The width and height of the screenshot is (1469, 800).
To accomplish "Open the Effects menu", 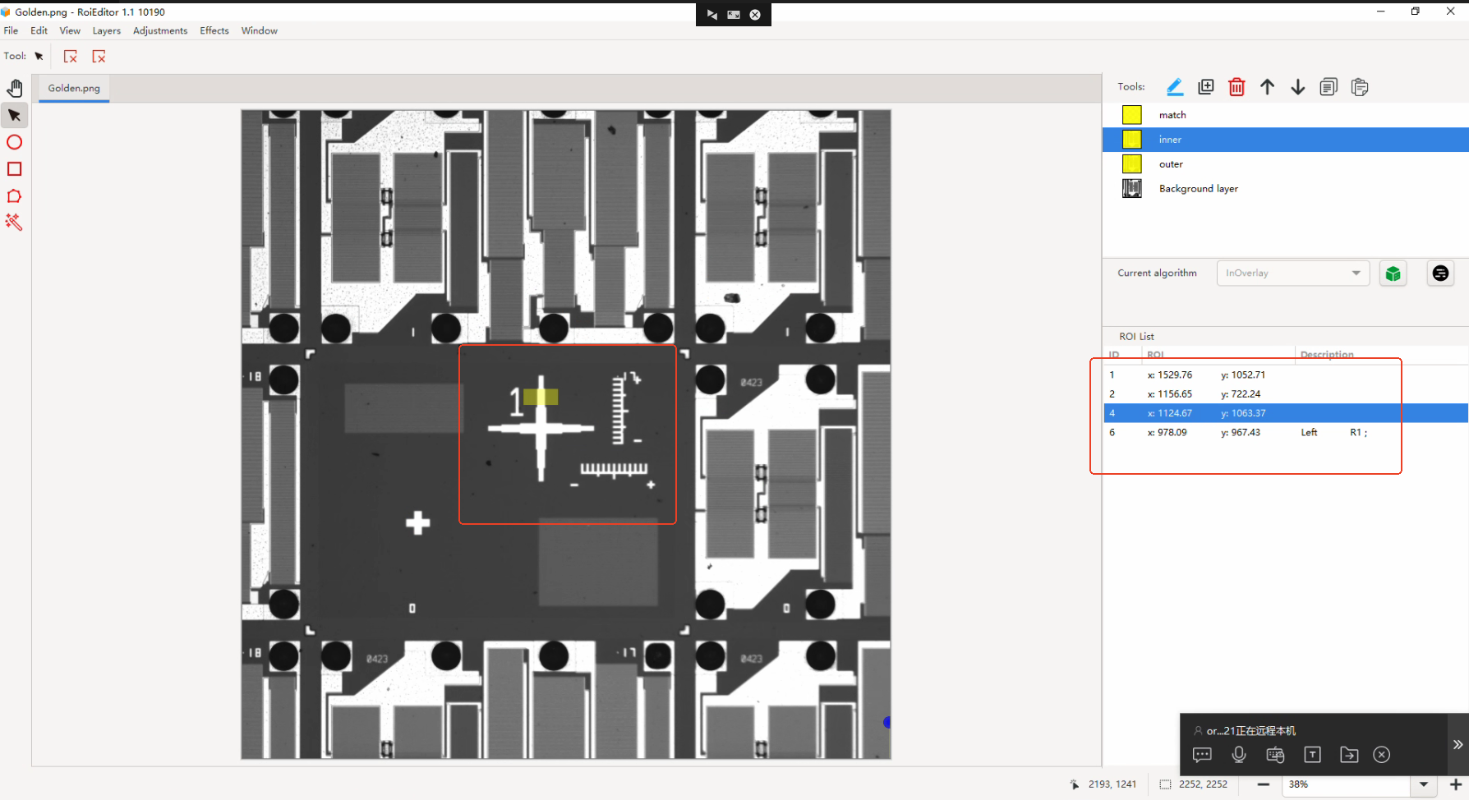I will click(214, 30).
